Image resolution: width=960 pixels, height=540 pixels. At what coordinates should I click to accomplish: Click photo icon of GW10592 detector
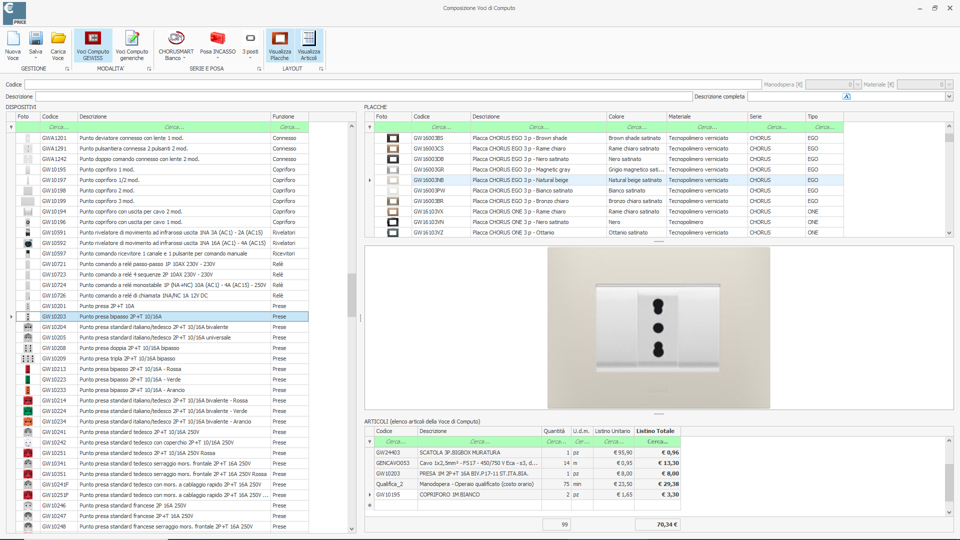click(28, 243)
